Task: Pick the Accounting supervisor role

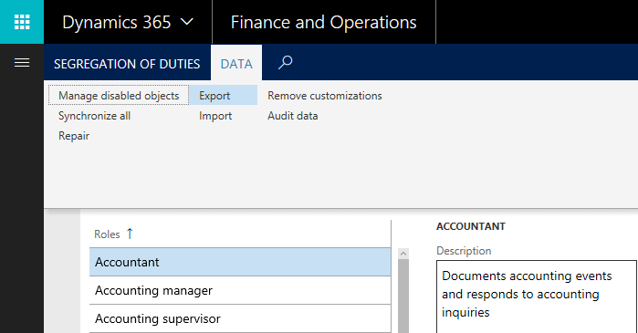Action: (x=240, y=318)
